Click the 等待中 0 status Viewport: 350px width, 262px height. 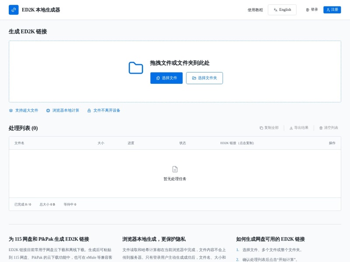tap(70, 204)
